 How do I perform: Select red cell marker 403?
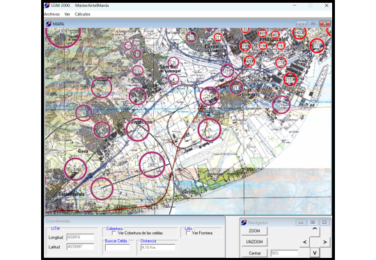click(299, 33)
